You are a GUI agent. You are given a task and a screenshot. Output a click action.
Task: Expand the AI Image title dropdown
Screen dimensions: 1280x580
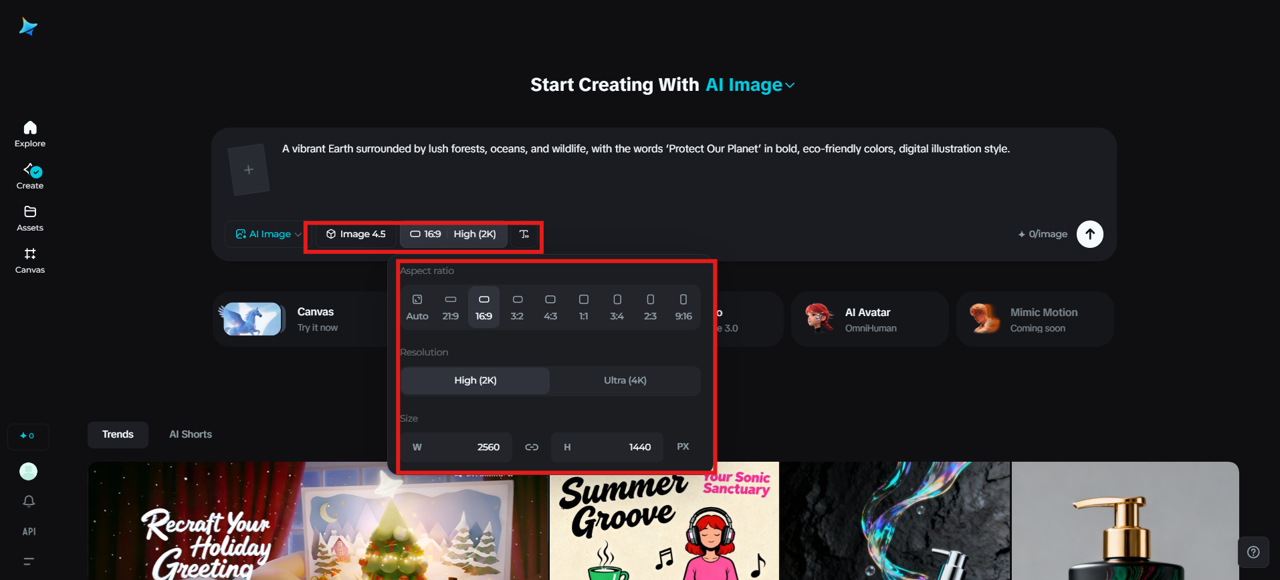click(750, 85)
